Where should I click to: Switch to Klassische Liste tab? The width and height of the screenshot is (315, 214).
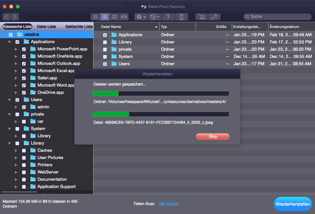tap(17, 26)
